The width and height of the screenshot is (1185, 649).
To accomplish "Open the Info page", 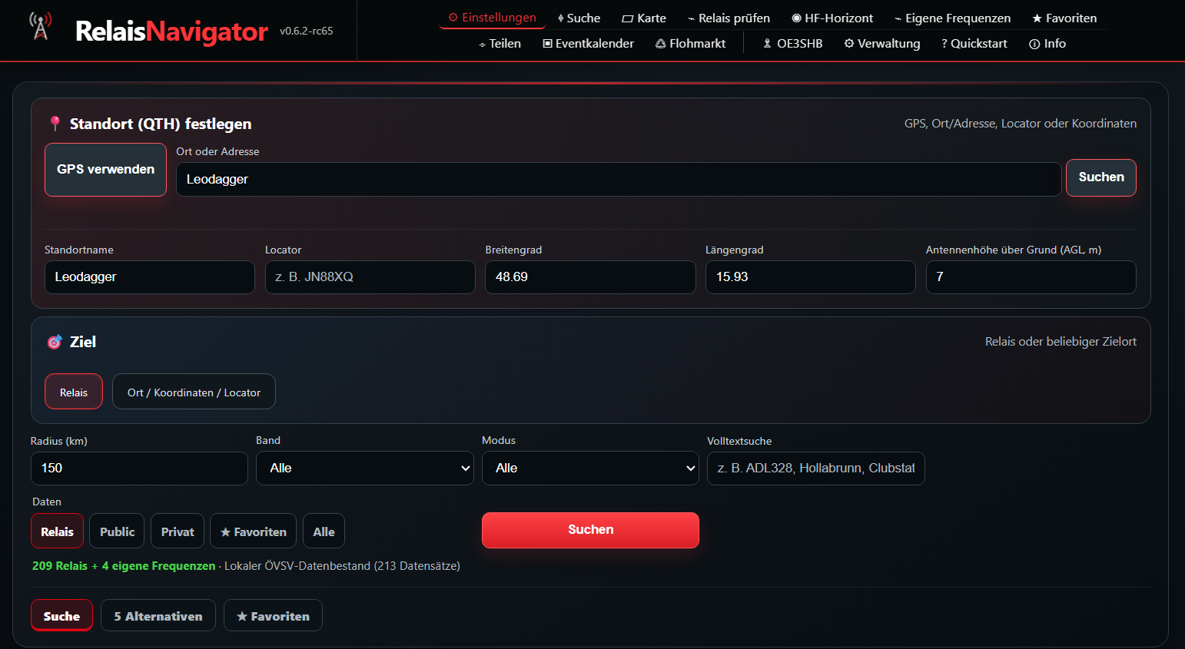I will coord(1047,44).
